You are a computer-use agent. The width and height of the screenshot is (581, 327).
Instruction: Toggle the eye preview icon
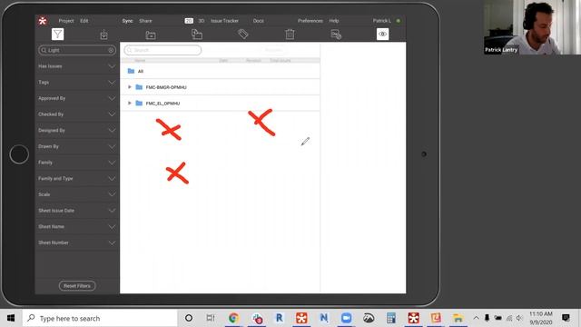pyautogui.click(x=383, y=35)
